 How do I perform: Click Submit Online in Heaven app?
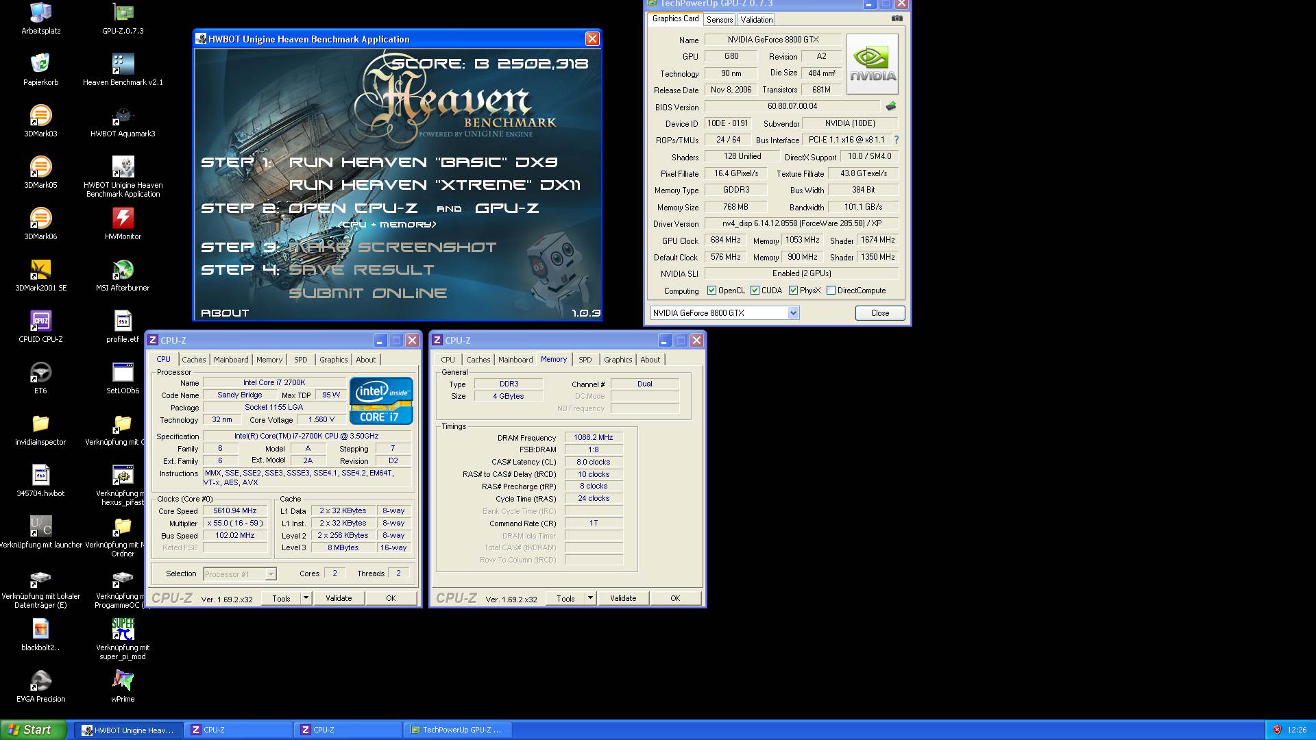[x=367, y=293]
